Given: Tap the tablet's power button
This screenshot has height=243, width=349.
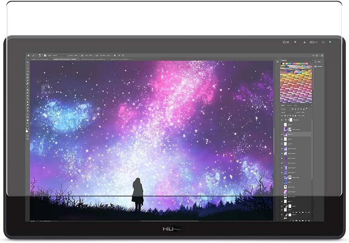Looking at the screenshot, I should (x=323, y=42).
